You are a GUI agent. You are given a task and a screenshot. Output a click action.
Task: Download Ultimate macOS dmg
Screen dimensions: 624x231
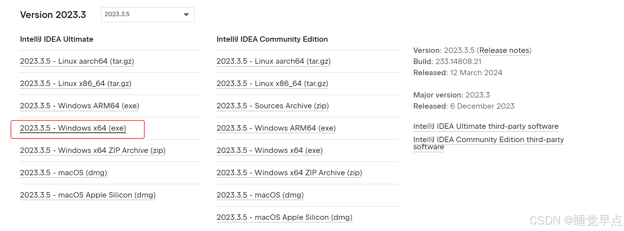click(64, 173)
